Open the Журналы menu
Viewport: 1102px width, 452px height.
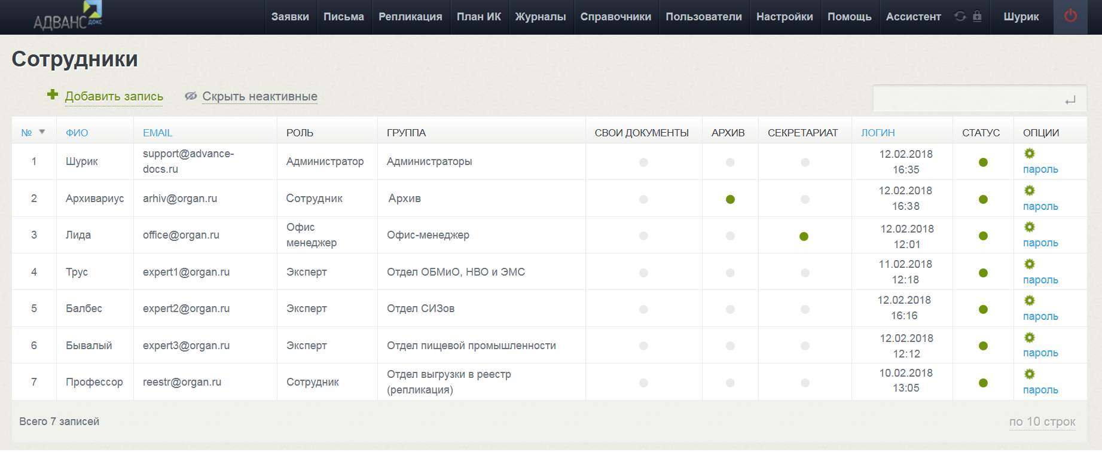pyautogui.click(x=540, y=17)
